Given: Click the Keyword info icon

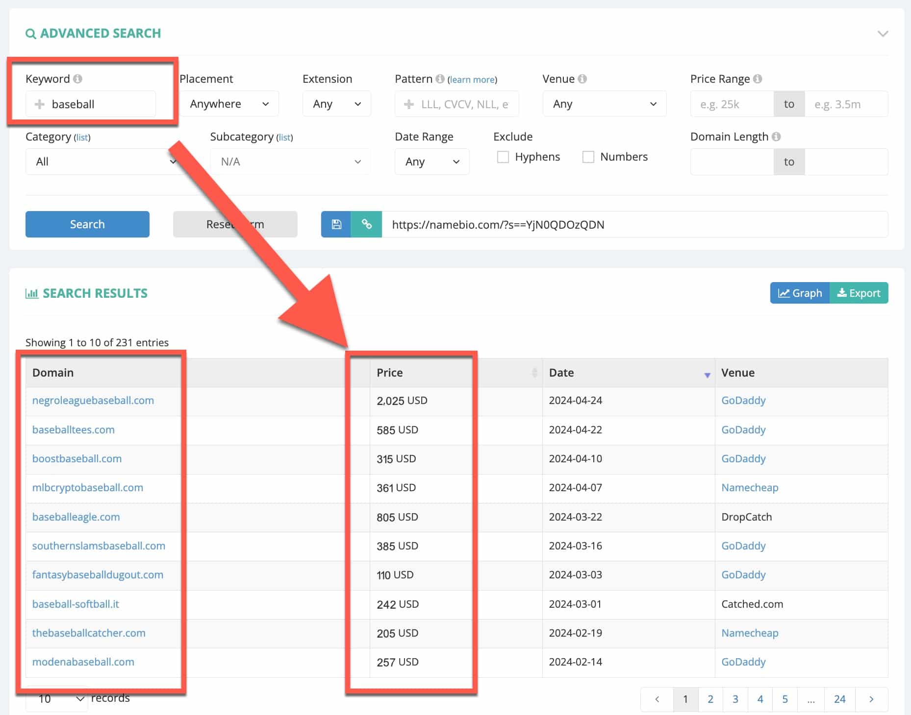Looking at the screenshot, I should (x=77, y=79).
